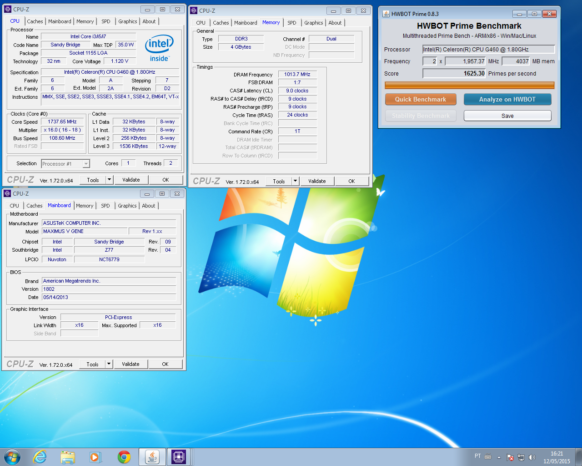
Task: Switch to Java HWBOT Prime taskbar icon
Action: click(x=152, y=457)
